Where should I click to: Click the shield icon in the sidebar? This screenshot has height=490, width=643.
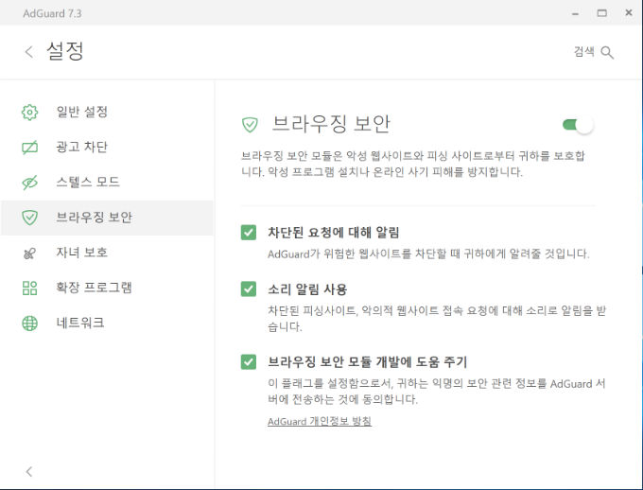tap(29, 218)
